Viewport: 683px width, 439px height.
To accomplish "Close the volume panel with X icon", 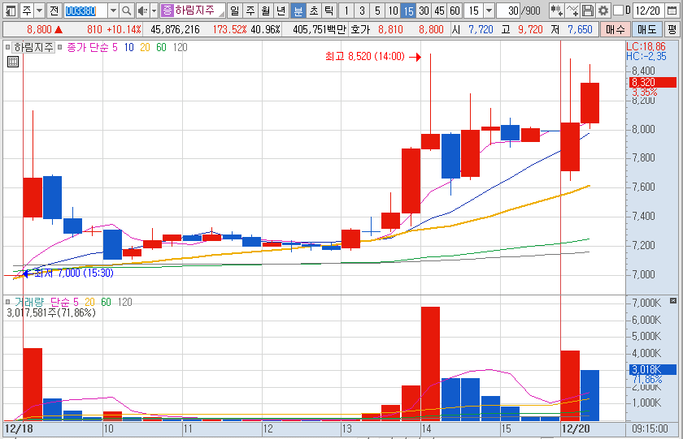I will (x=673, y=300).
